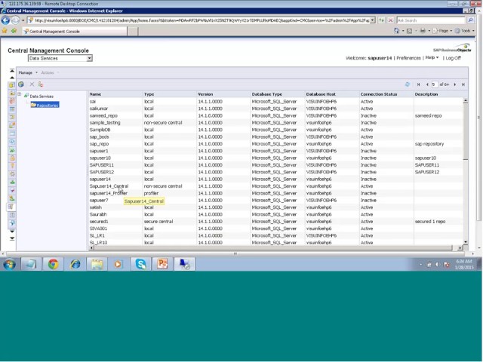483x362 pixels.
Task: Go to first page of repository list
Action: point(418,84)
